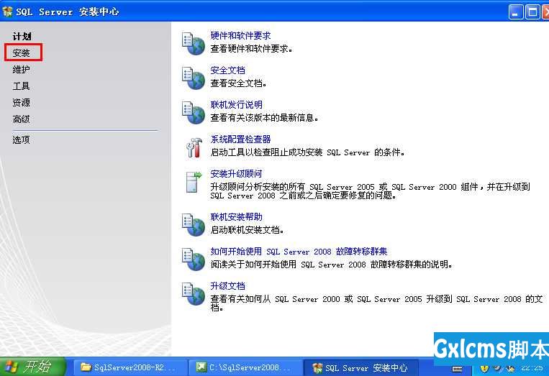Open 选项 in the sidebar
549x376 pixels.
click(22, 140)
